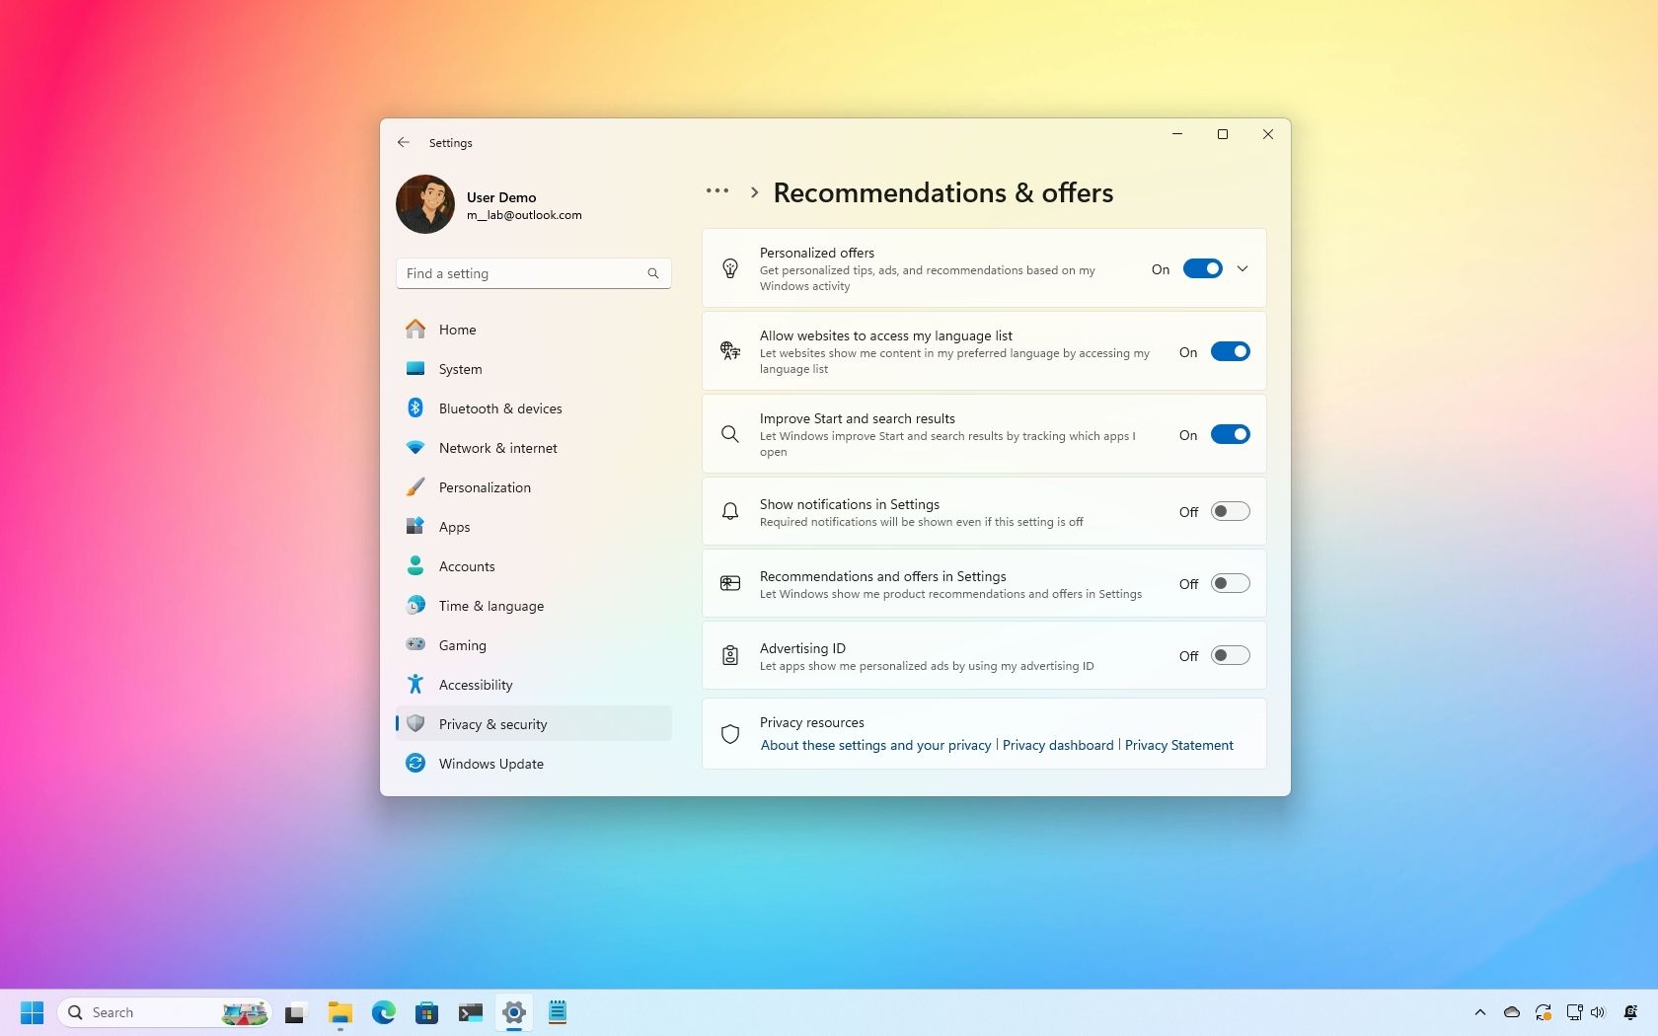Go to Home in the Settings sidebar
1658x1036 pixels.
tap(457, 330)
